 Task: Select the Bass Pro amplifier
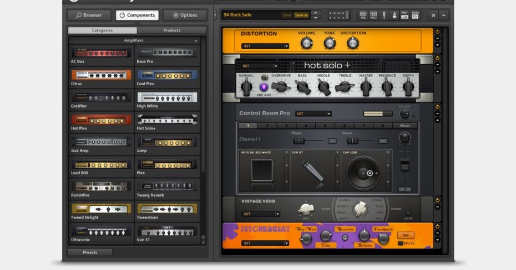click(167, 55)
